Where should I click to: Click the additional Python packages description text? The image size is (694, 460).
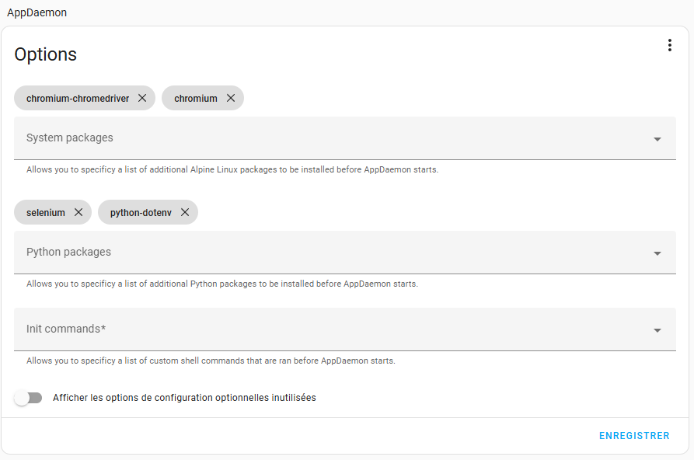coord(222,284)
